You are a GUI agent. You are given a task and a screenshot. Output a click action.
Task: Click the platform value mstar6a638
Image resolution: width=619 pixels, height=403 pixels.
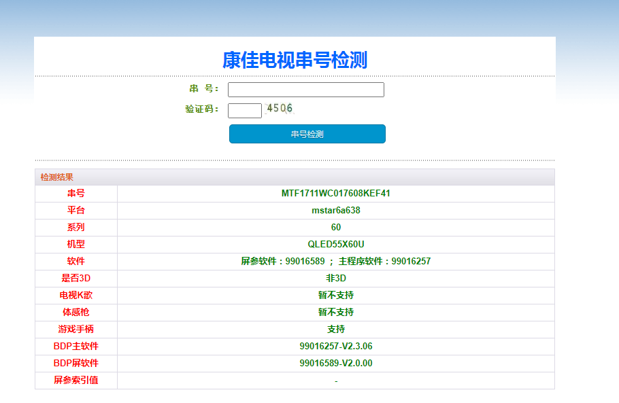335,210
